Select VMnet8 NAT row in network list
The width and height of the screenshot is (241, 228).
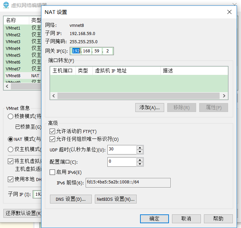23,76
